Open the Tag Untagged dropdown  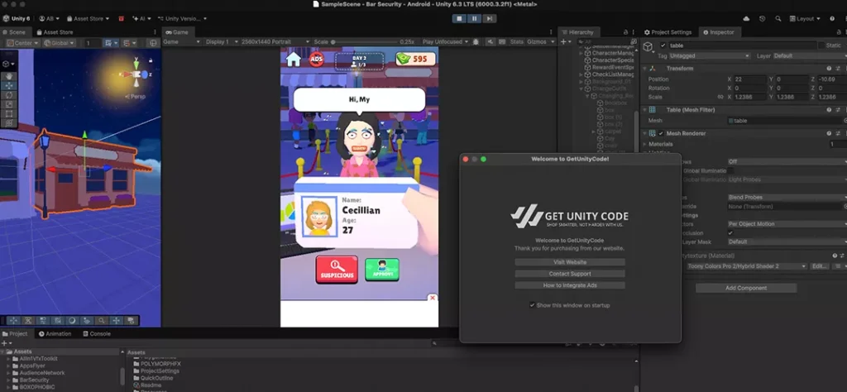click(710, 55)
